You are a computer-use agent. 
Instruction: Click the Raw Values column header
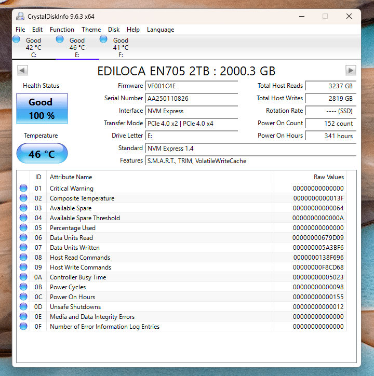(x=310, y=177)
